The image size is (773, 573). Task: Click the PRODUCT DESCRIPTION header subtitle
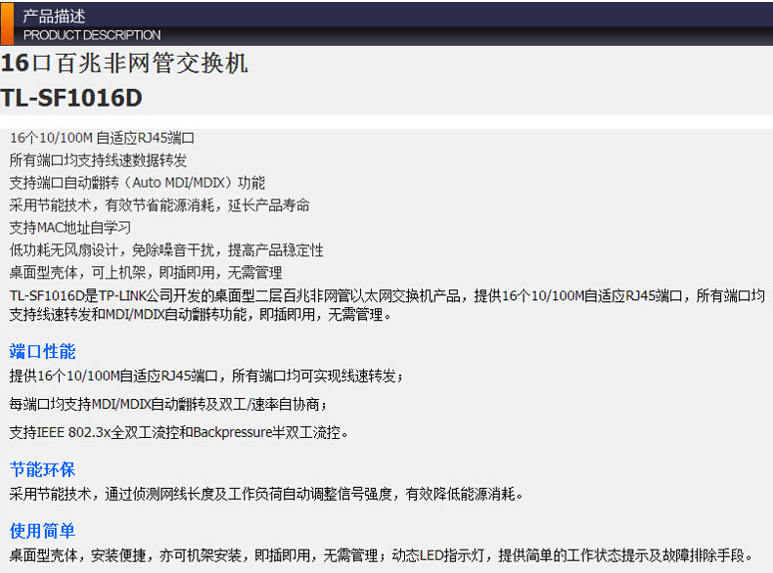(x=92, y=35)
